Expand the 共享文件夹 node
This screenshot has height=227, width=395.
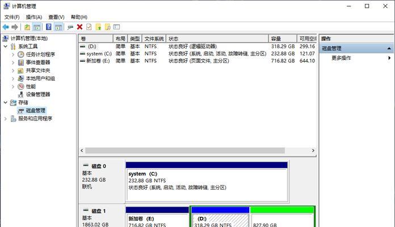click(13, 70)
